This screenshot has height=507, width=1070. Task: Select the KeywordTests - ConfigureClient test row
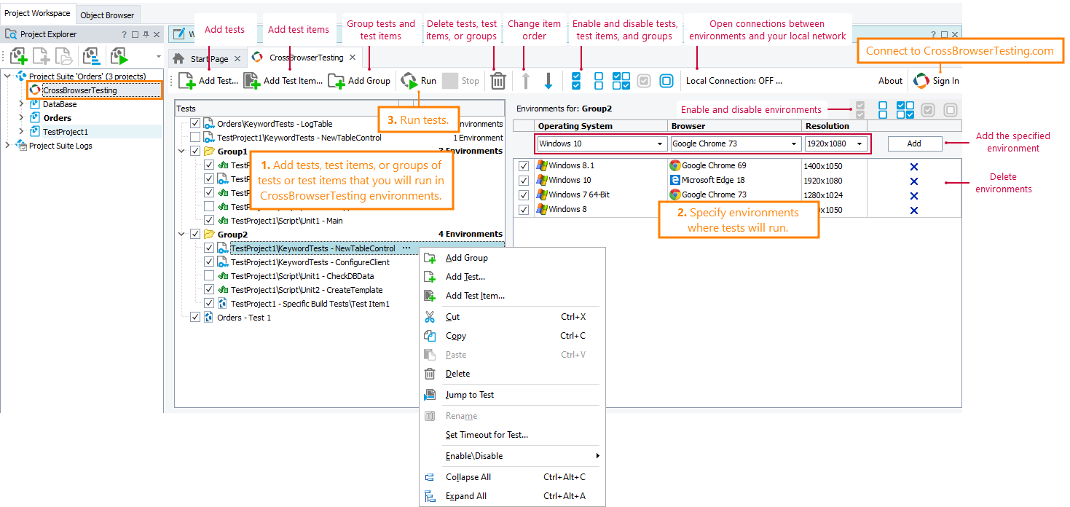tap(310, 262)
